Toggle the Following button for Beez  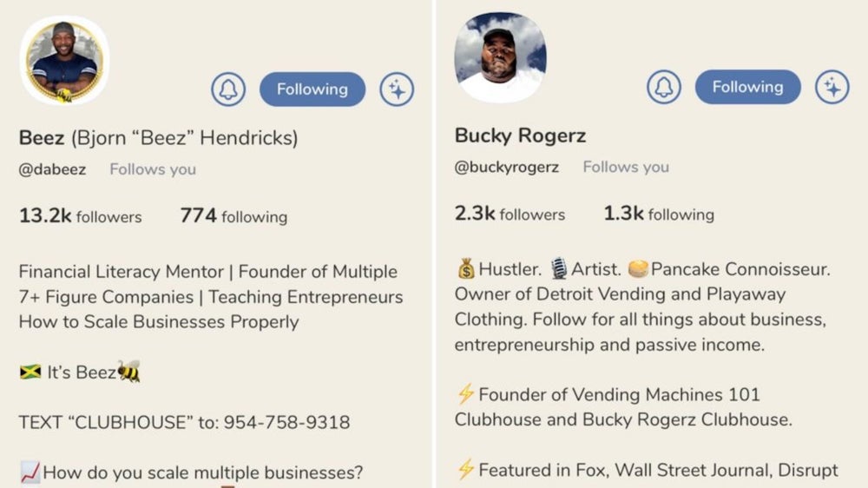(312, 89)
